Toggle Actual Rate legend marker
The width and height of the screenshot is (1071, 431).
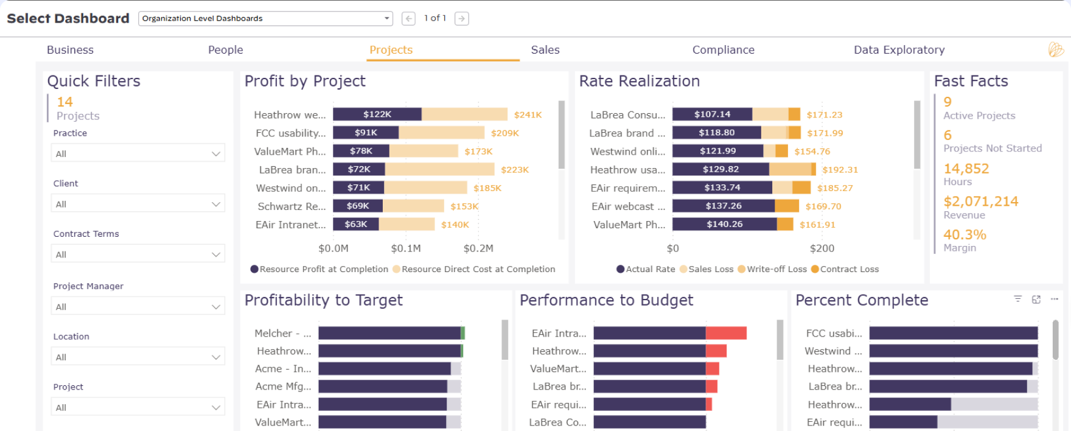coord(621,269)
